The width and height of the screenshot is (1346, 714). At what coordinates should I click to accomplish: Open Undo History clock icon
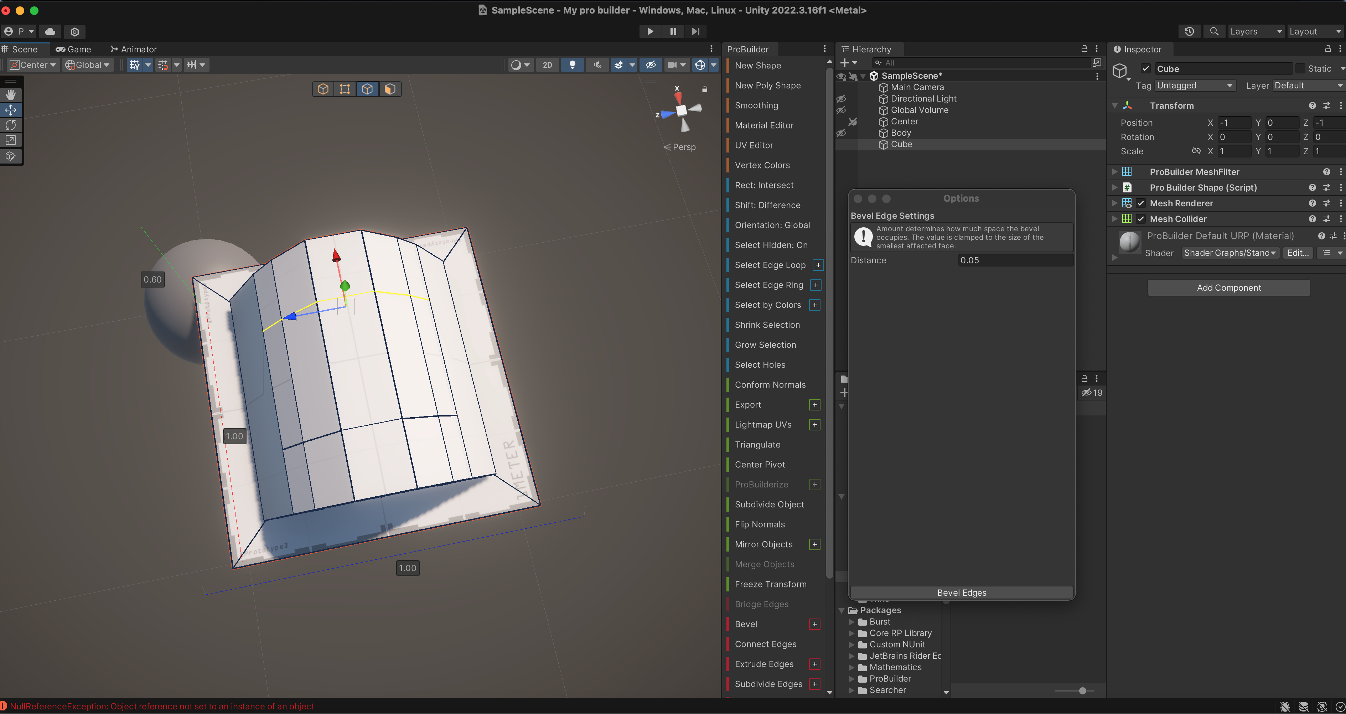[x=1189, y=31]
